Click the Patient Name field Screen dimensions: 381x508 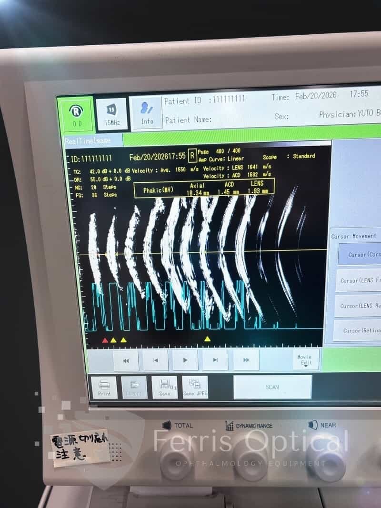[188, 120]
